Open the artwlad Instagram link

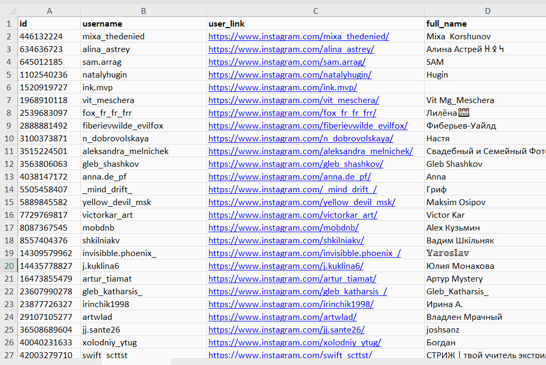(282, 317)
